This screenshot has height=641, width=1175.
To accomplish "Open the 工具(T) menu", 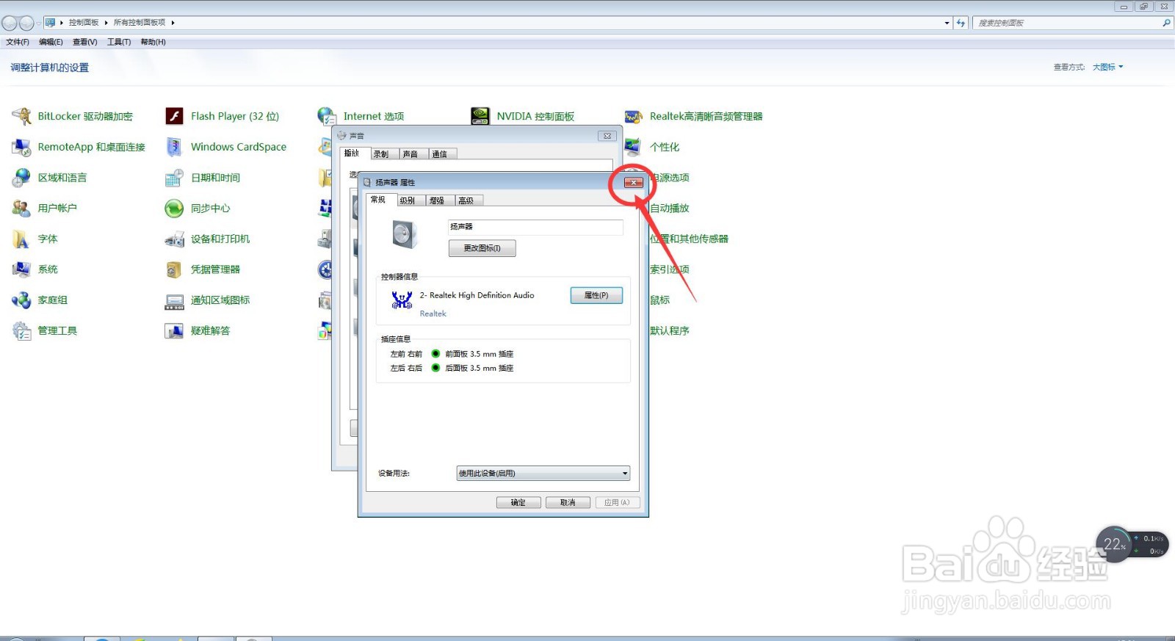I will pos(119,42).
